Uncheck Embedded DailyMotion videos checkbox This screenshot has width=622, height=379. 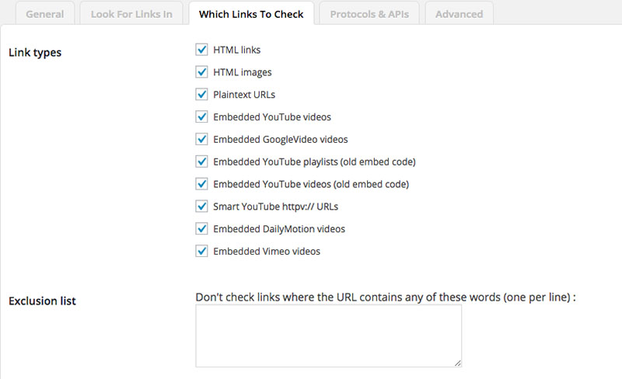[x=201, y=229]
